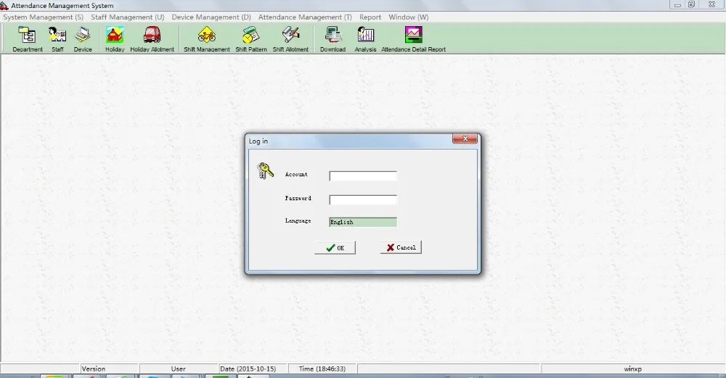Open Attendance Management (T) menu

click(x=305, y=17)
